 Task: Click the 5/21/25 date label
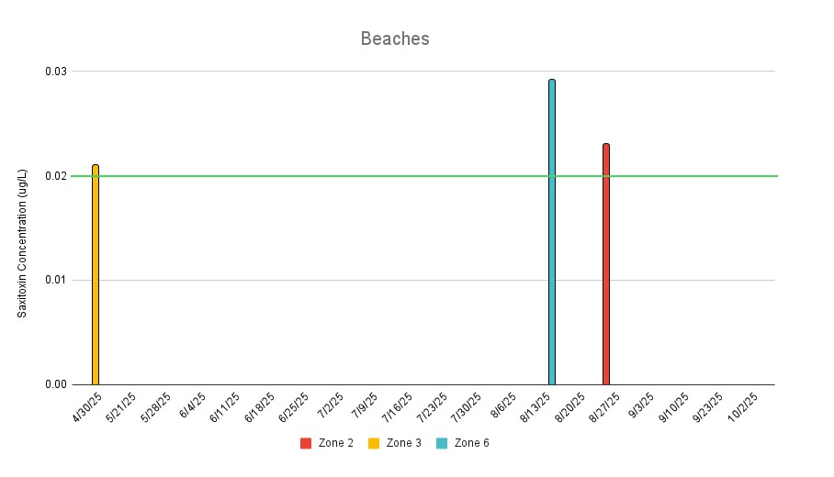[x=122, y=406]
